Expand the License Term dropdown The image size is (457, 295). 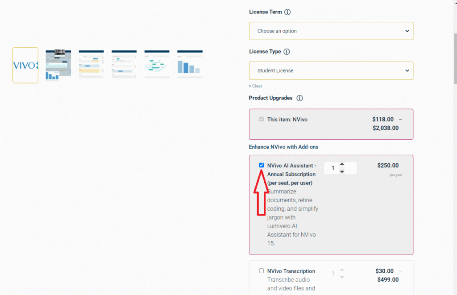click(x=331, y=31)
